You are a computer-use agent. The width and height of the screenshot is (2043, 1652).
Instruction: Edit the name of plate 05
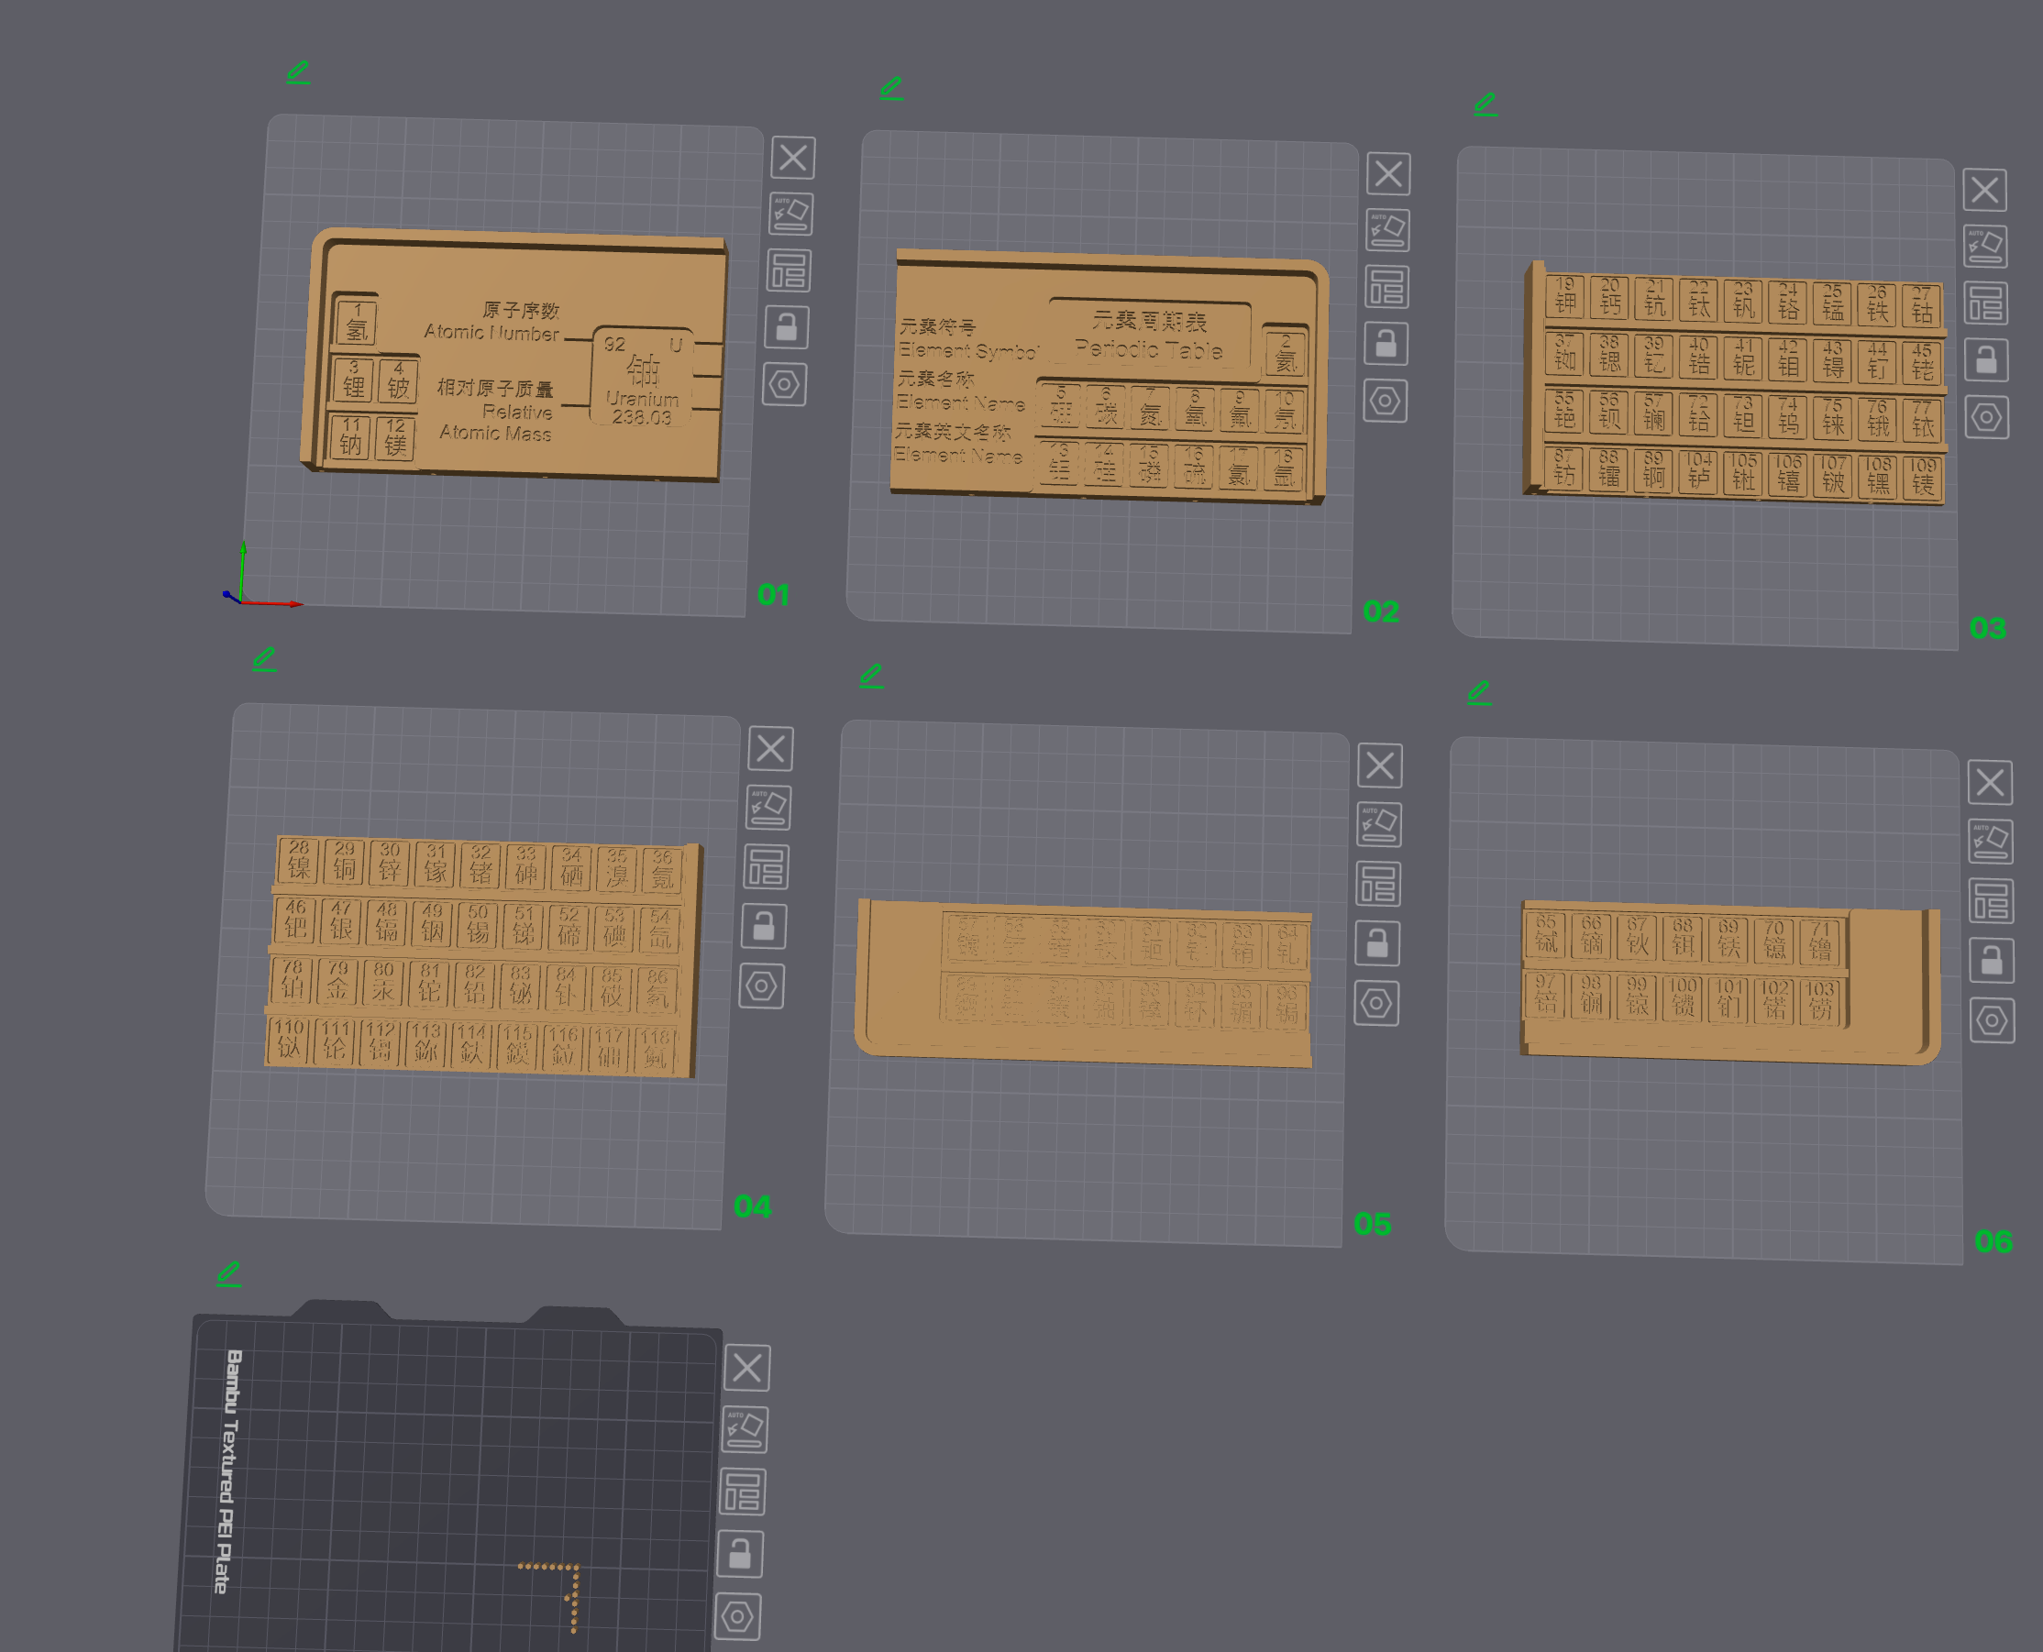(x=872, y=676)
